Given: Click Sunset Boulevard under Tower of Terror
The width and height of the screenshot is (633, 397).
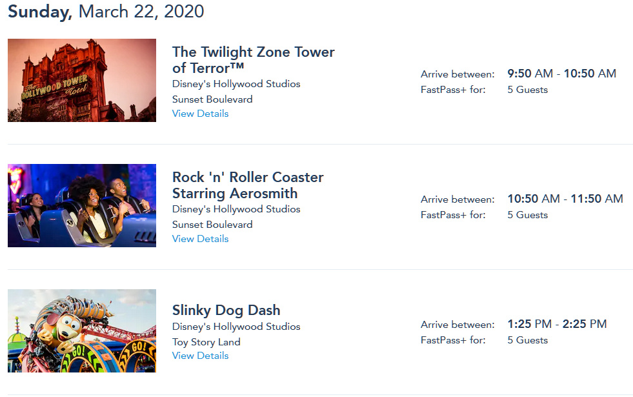Looking at the screenshot, I should click(212, 99).
